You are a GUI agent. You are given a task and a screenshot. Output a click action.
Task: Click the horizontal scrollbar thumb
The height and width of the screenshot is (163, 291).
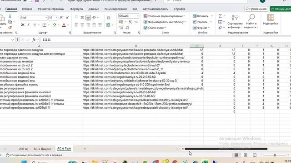coord(226,149)
